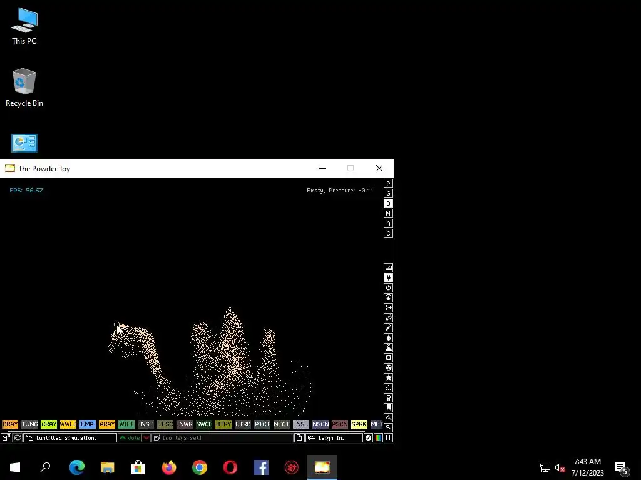Select the TUNG element
The width and height of the screenshot is (641, 480).
point(29,424)
